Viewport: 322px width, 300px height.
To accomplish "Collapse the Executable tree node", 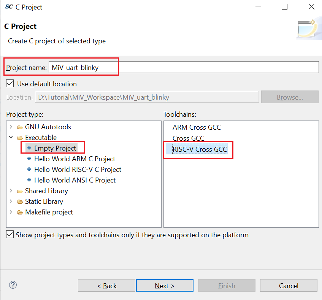I will click(11, 138).
